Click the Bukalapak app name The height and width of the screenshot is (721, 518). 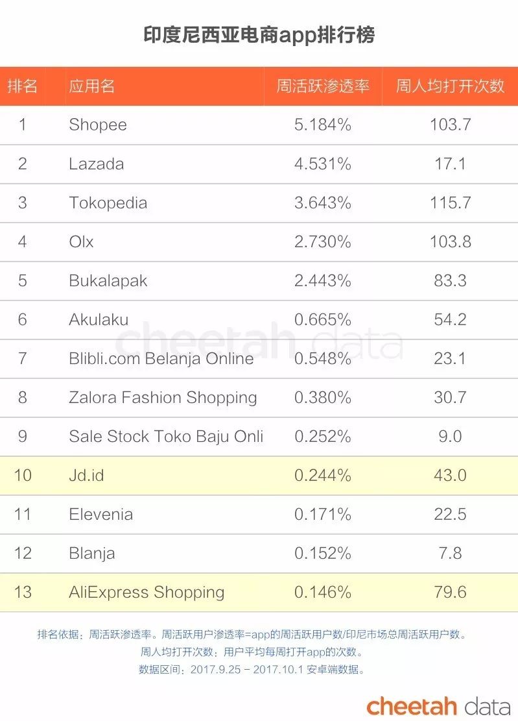(108, 280)
